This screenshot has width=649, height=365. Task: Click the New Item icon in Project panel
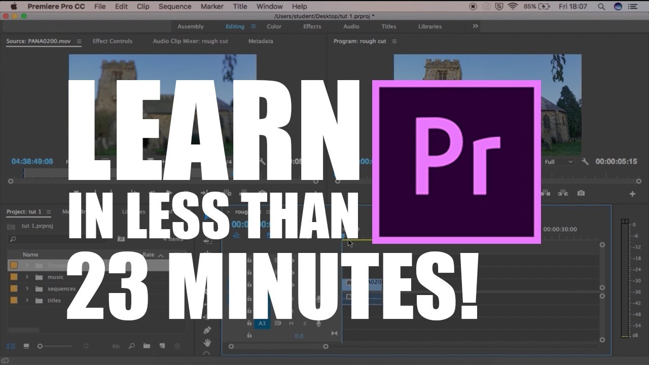click(x=162, y=346)
